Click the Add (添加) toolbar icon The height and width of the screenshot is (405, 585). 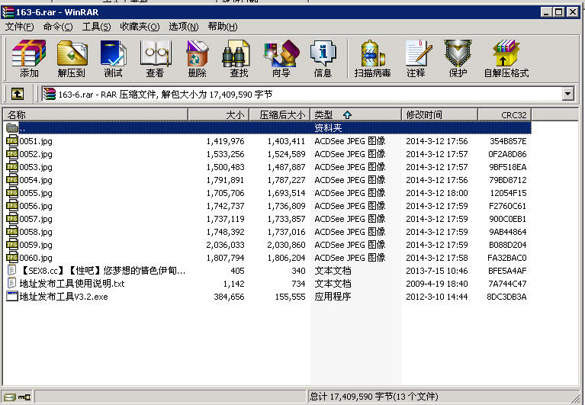pyautogui.click(x=29, y=53)
